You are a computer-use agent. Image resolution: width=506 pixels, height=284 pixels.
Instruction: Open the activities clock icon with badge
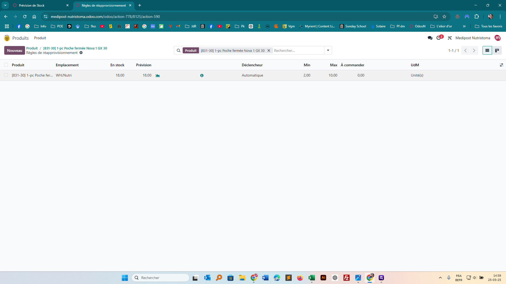tap(439, 38)
